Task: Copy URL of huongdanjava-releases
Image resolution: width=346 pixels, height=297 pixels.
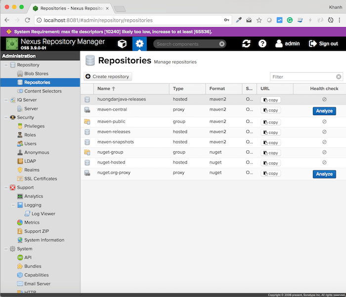Action: coord(270,100)
